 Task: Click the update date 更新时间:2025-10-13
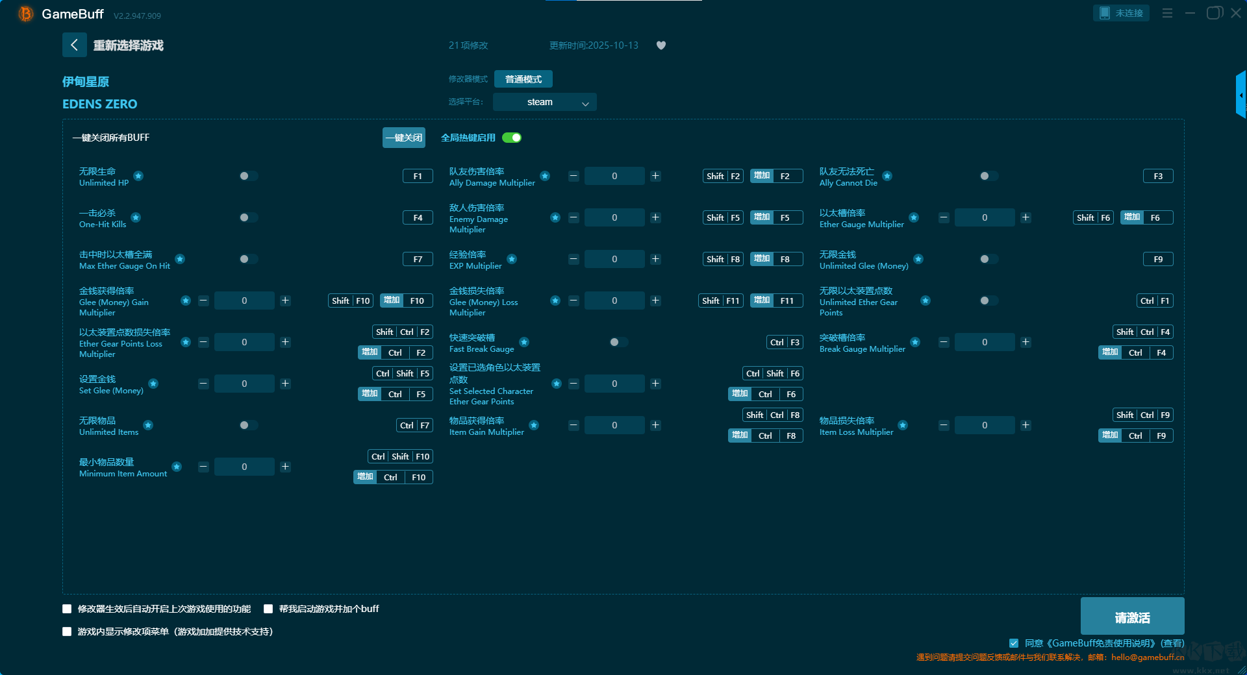click(594, 45)
